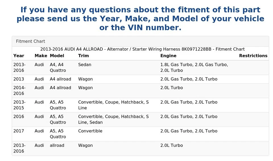Click the blue fitment questions heading text
Screen dimensions: 273x161
[x=140, y=19]
